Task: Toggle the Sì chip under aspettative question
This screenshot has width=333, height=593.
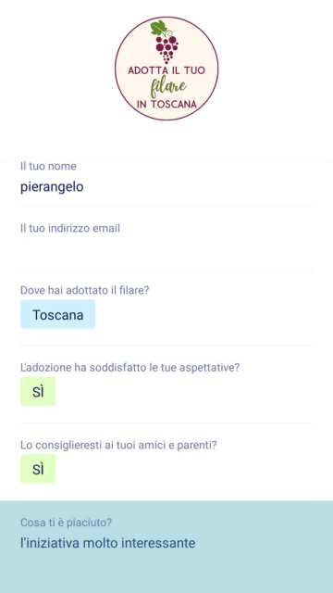Action: point(38,391)
